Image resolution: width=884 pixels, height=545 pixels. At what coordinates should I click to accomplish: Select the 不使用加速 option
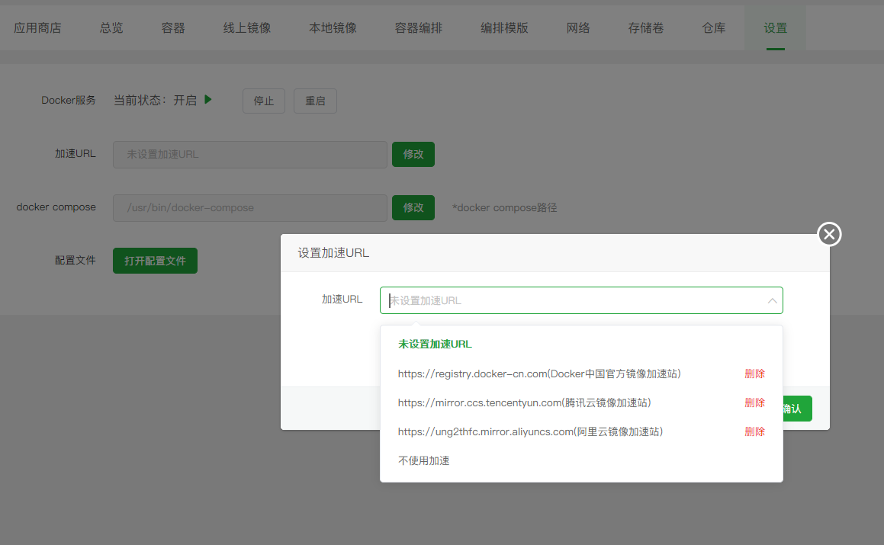[423, 460]
